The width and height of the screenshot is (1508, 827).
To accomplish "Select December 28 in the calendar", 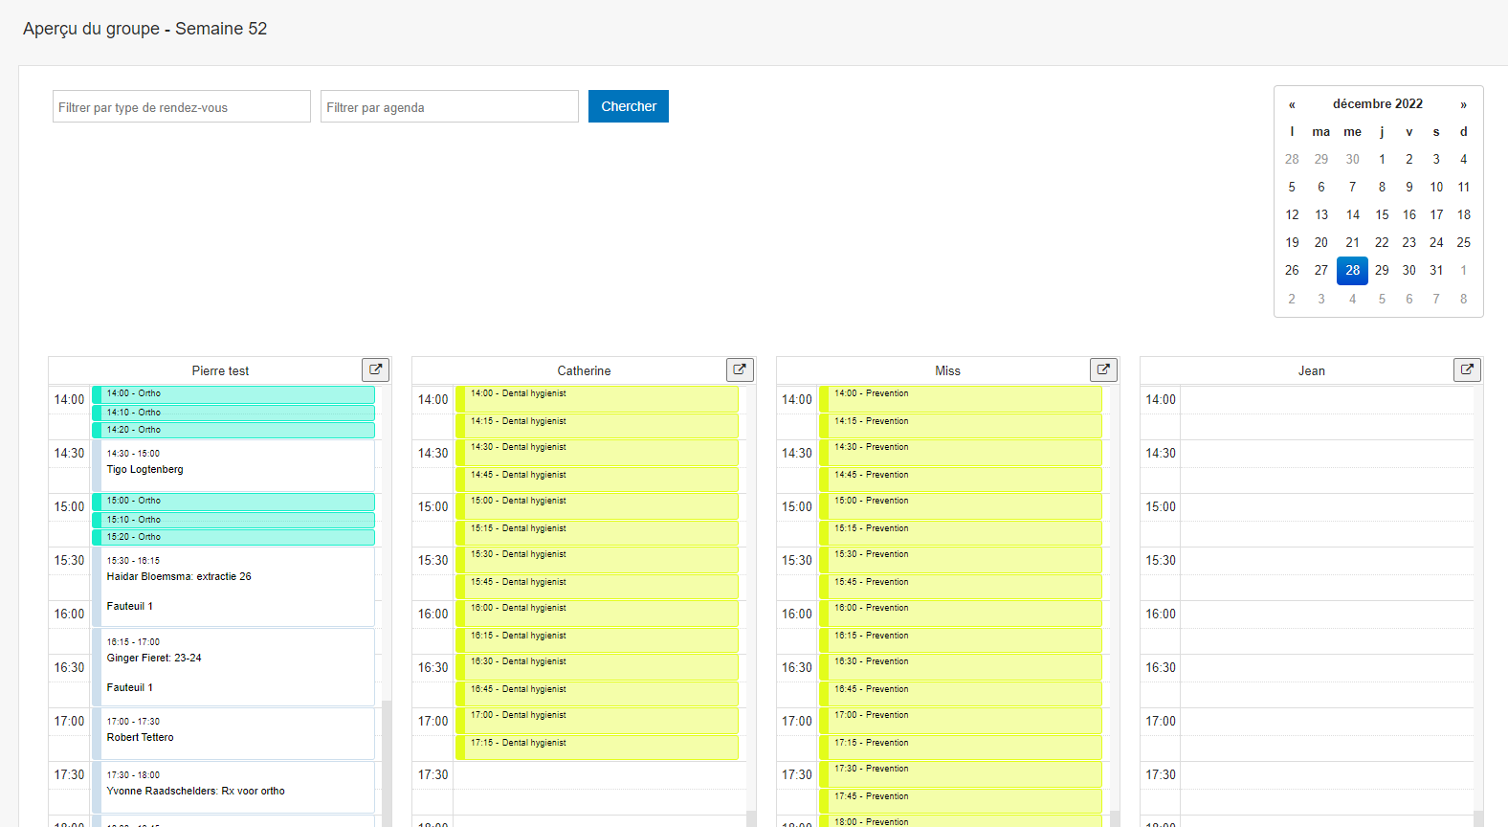I will pyautogui.click(x=1352, y=271).
